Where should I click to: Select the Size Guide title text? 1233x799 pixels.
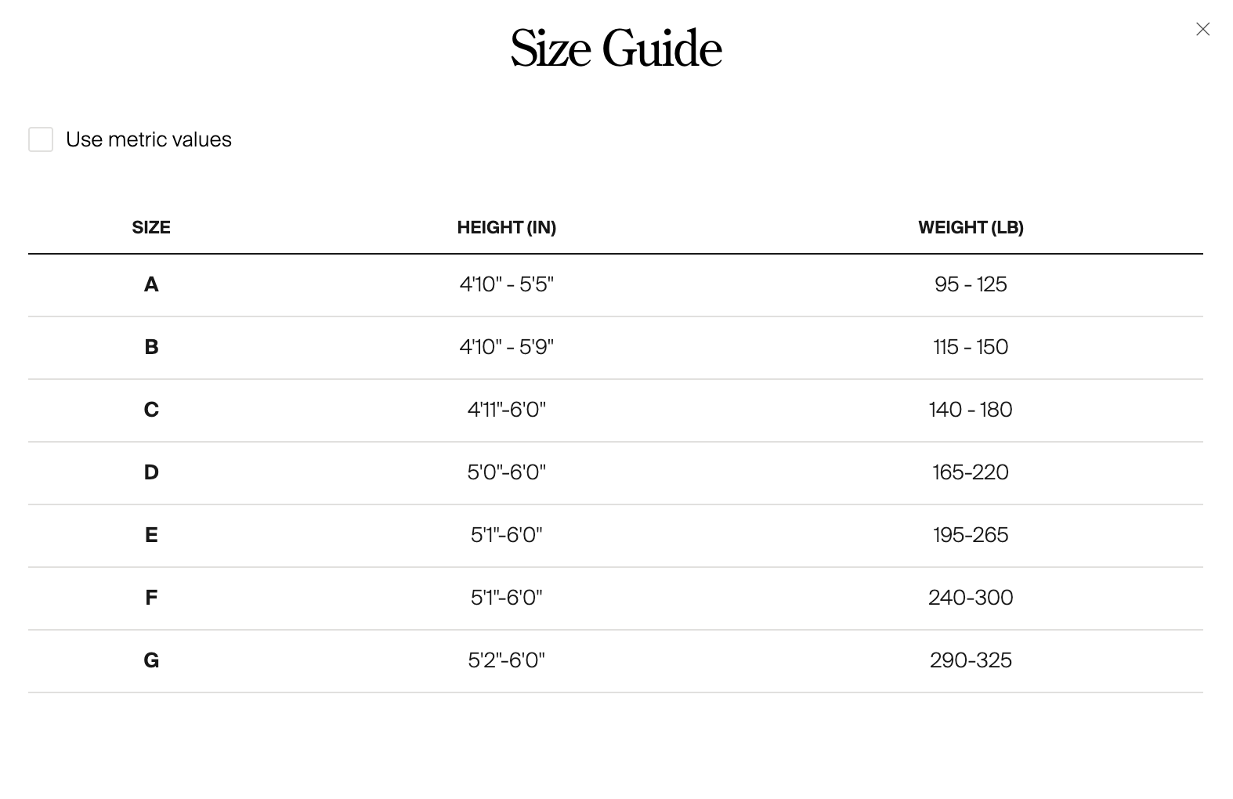click(616, 49)
